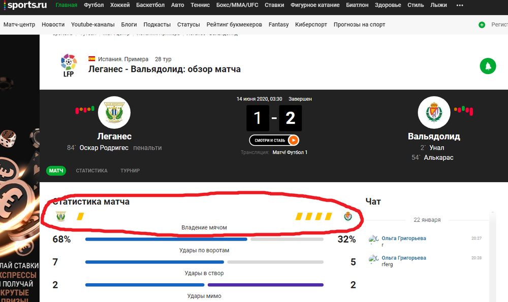
Task: Open Здоровье section in top menu
Action: point(388,5)
